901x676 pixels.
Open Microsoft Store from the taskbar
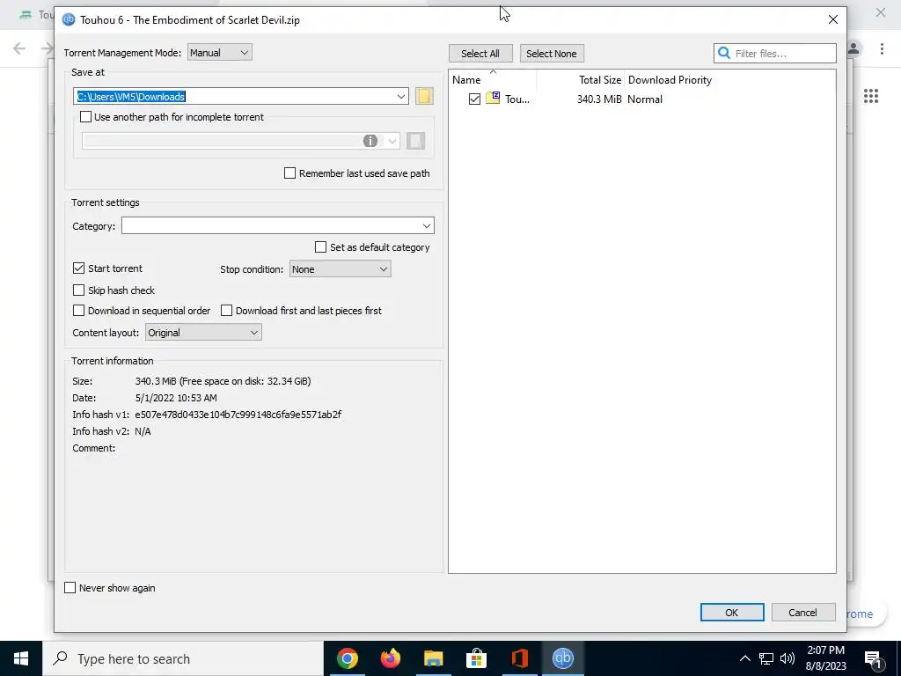tap(476, 658)
